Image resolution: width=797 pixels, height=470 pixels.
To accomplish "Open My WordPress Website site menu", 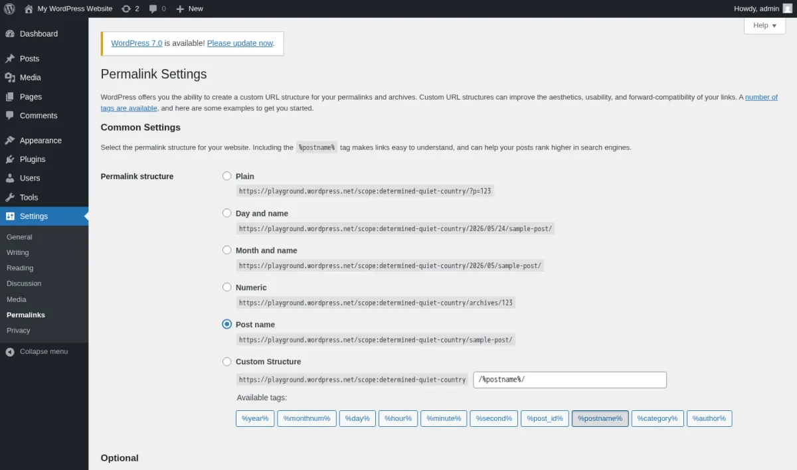I will point(68,9).
